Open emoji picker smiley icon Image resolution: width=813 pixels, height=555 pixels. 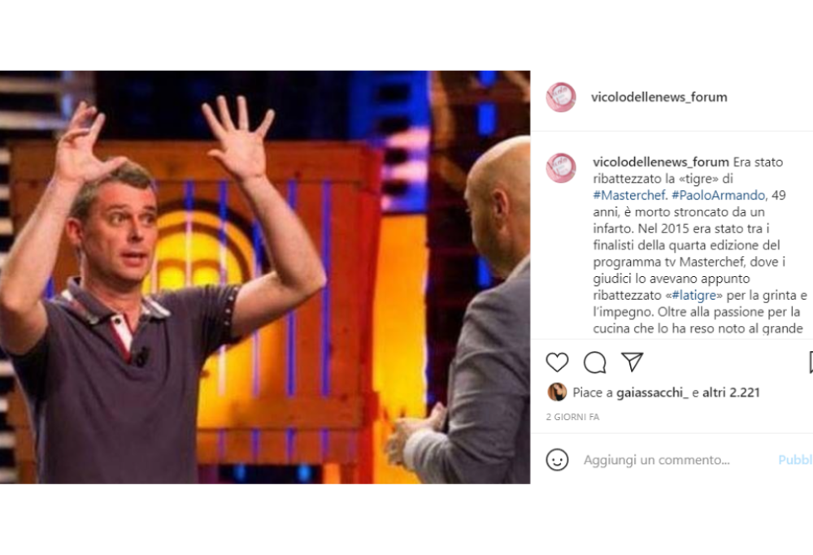[x=558, y=460]
